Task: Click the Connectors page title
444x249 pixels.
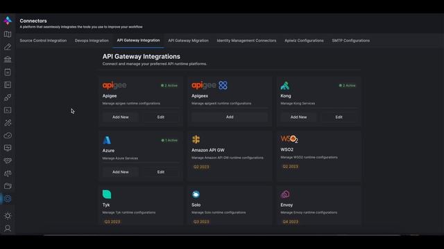Action: [33, 21]
